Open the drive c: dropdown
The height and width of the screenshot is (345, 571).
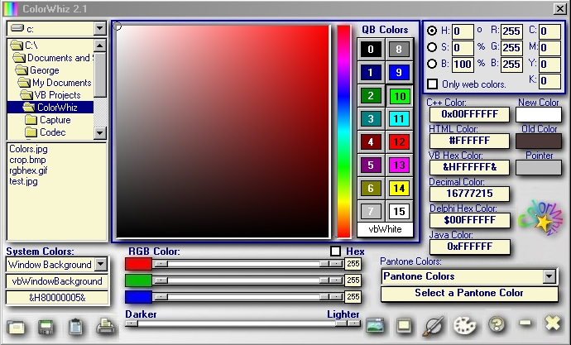100,29
